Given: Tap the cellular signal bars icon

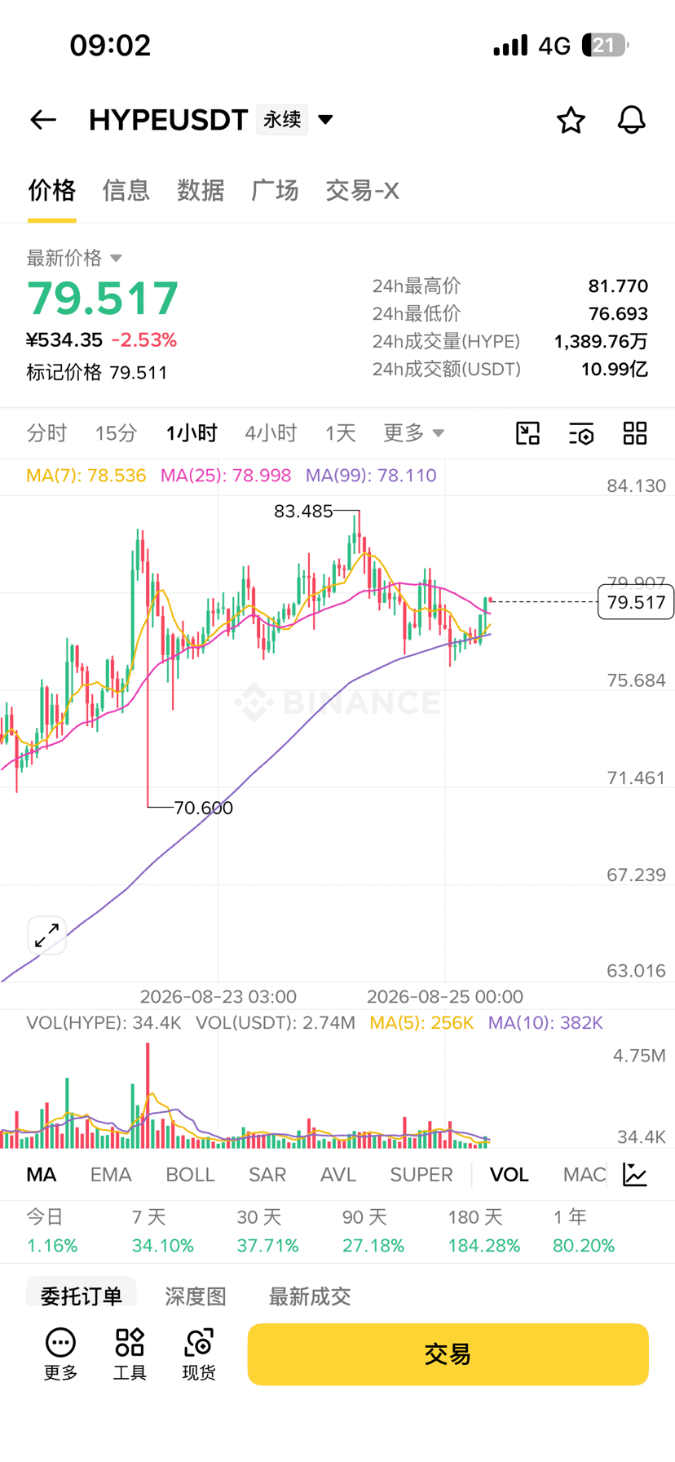Looking at the screenshot, I should pos(510,45).
